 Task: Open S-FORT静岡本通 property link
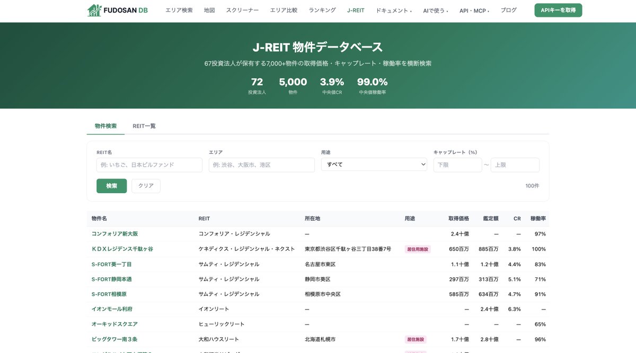pos(111,279)
